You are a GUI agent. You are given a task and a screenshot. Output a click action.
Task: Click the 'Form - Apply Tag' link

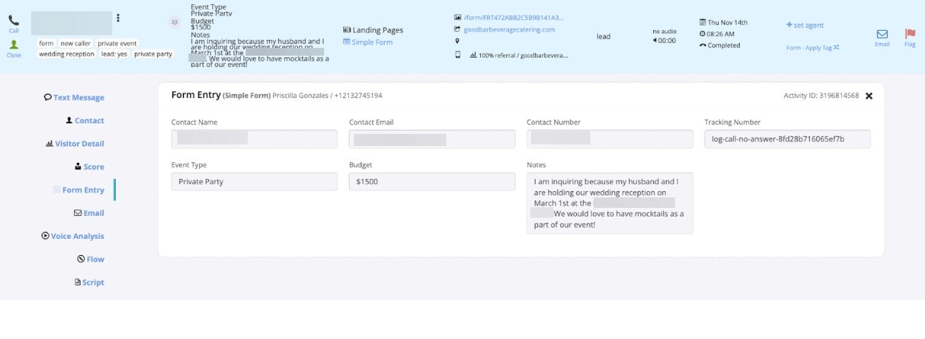(809, 48)
